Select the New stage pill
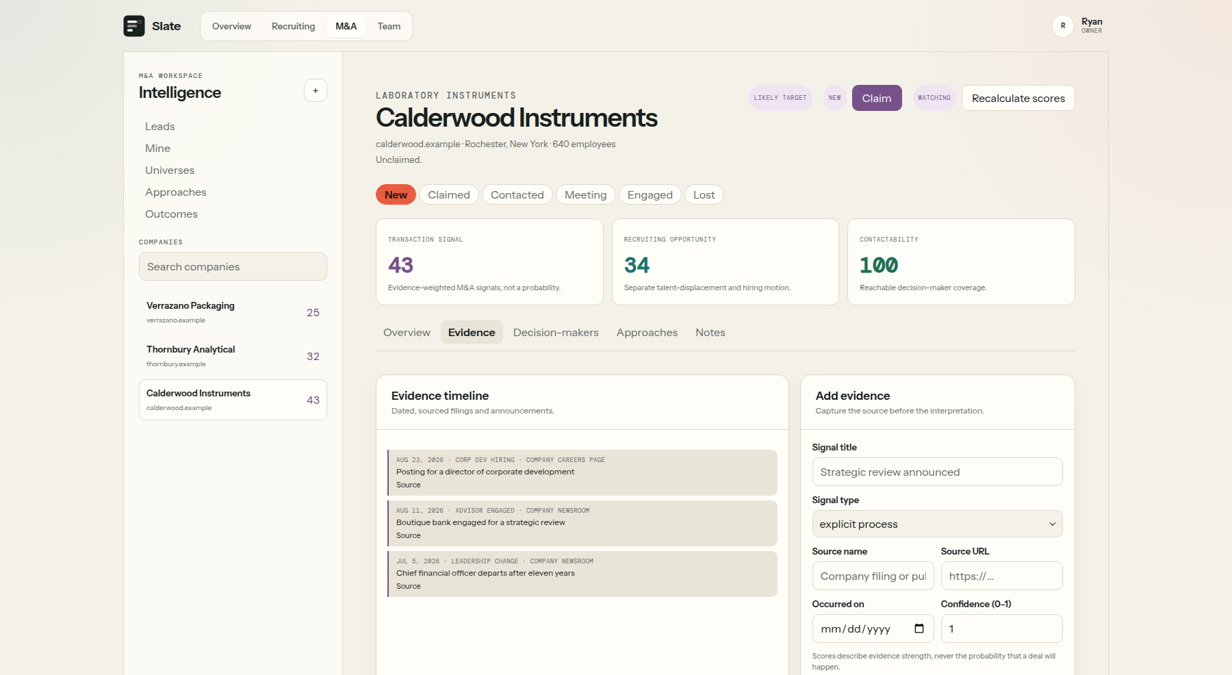 tap(396, 194)
